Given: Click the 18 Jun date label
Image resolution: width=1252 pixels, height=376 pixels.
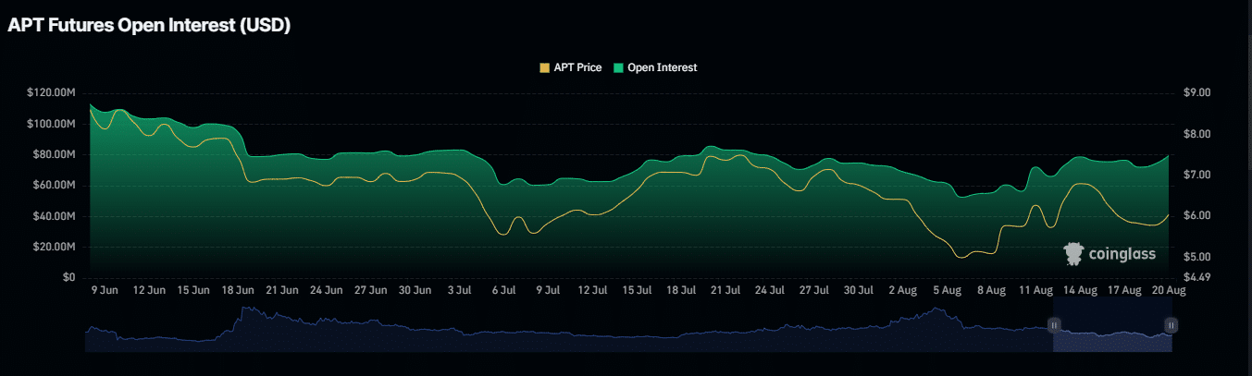Looking at the screenshot, I should point(238,290).
